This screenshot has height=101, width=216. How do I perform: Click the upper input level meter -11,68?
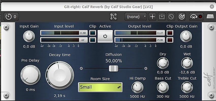[x=64, y=33]
